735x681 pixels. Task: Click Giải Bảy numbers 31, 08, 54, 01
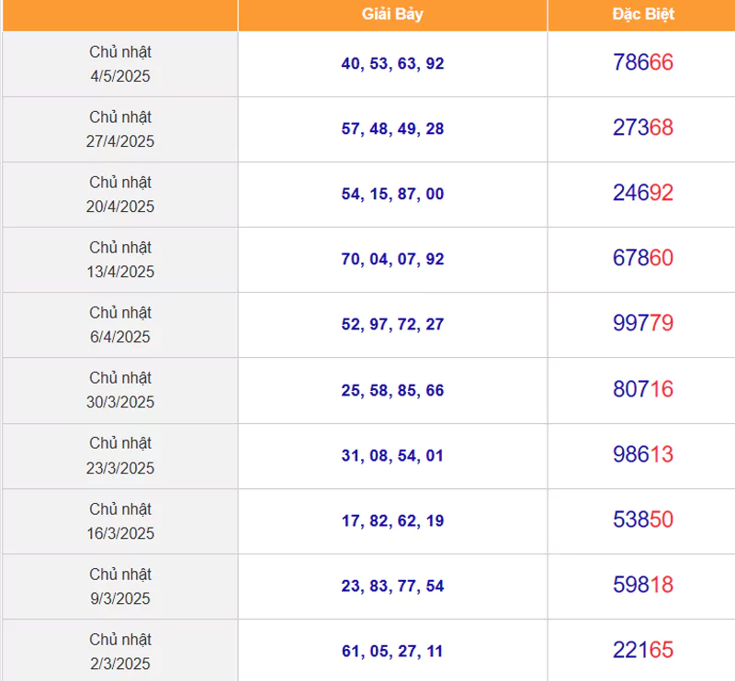[392, 455]
